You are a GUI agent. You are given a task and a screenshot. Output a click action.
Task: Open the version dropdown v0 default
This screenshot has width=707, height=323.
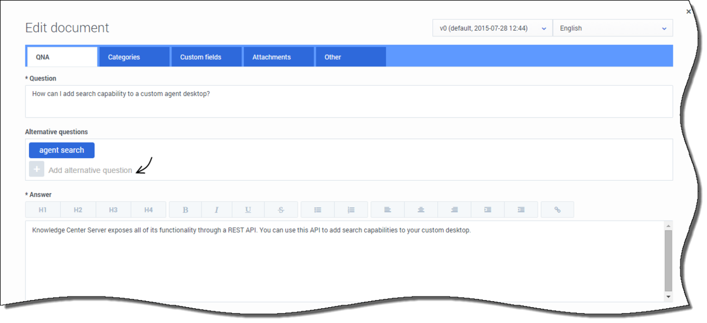click(x=493, y=28)
